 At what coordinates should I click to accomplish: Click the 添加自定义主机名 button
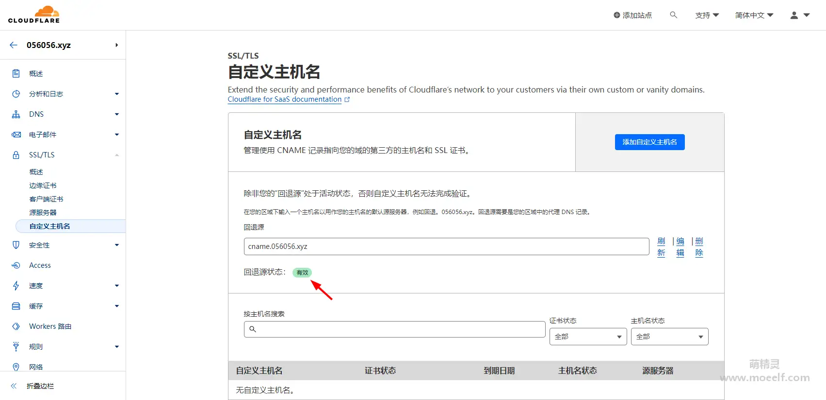click(649, 142)
